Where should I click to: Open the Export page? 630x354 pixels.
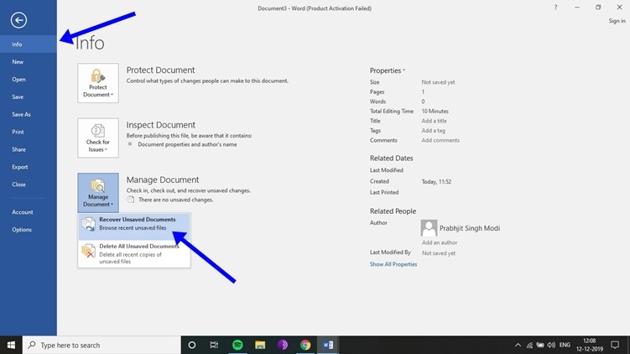click(29, 167)
